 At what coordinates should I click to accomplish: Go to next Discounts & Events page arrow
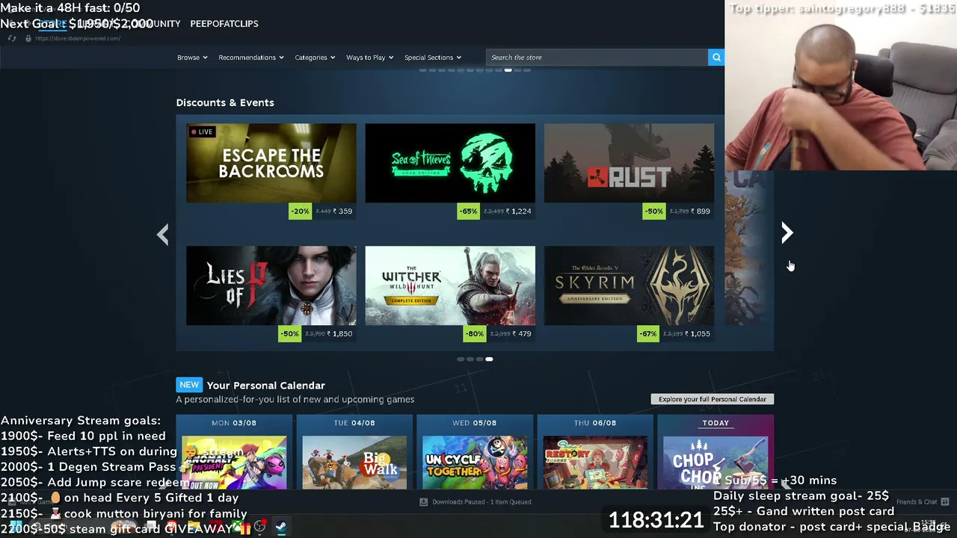point(787,233)
